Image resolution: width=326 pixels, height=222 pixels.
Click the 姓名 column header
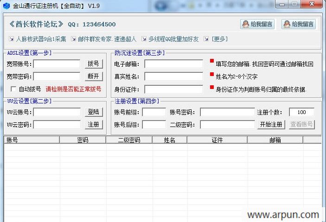tap(170, 140)
